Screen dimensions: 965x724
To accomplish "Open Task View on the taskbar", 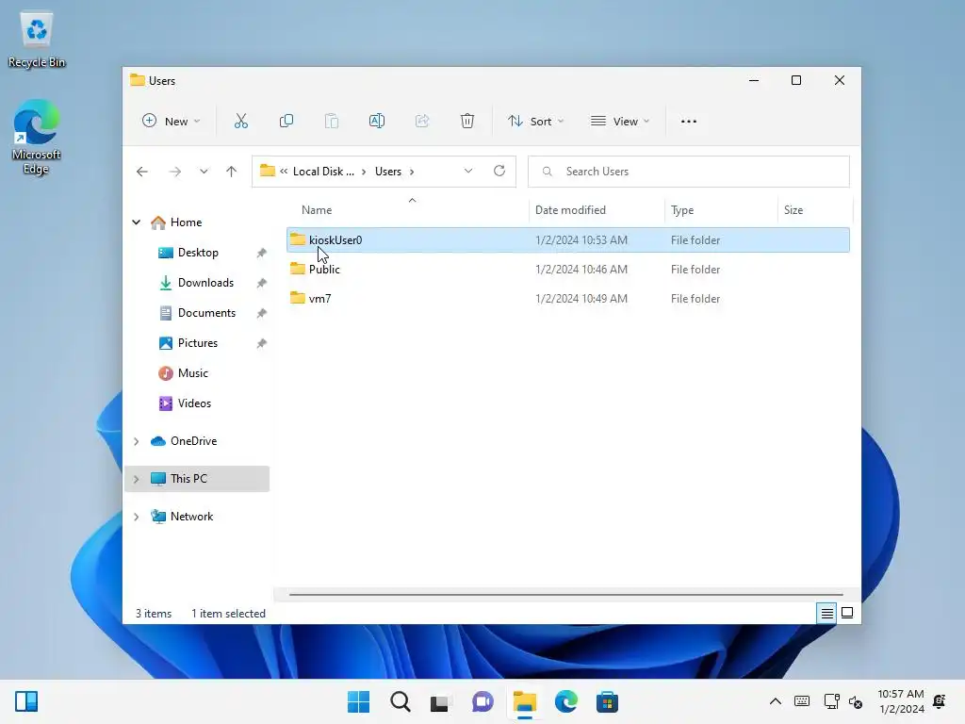I will pos(441,702).
